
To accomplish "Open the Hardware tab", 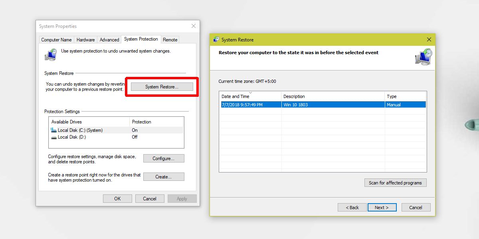I will tap(85, 39).
